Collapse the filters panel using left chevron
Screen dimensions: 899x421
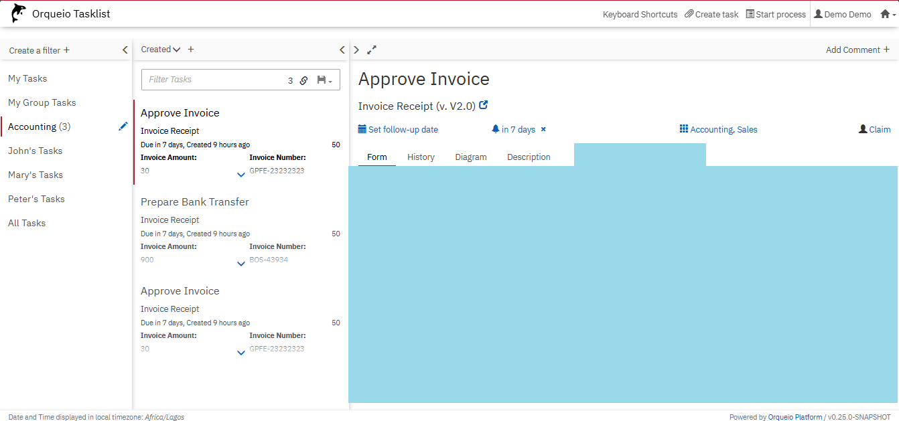[x=125, y=50]
